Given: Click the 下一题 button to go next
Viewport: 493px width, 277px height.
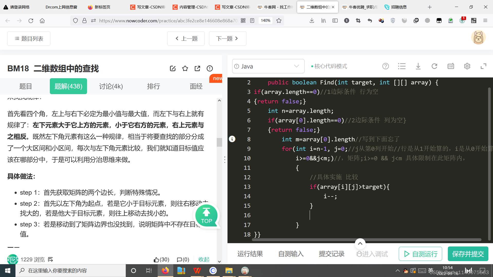Looking at the screenshot, I should point(227,38).
